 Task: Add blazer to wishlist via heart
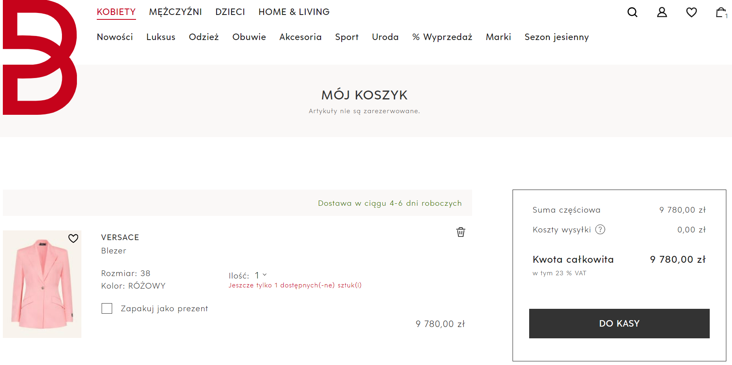coord(73,238)
